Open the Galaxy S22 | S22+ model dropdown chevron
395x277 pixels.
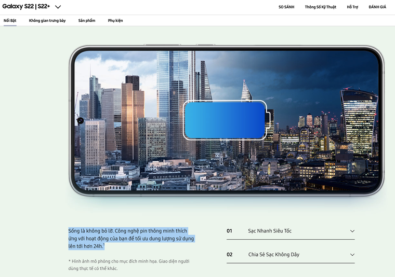[58, 7]
